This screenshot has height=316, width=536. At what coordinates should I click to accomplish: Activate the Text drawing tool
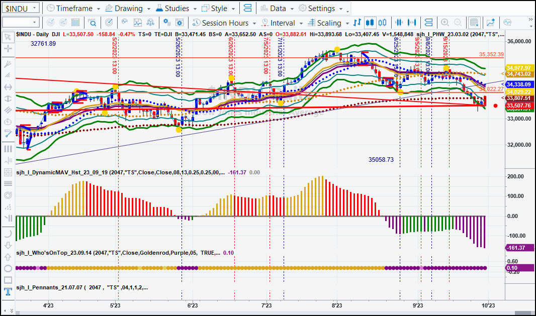click(x=8, y=292)
